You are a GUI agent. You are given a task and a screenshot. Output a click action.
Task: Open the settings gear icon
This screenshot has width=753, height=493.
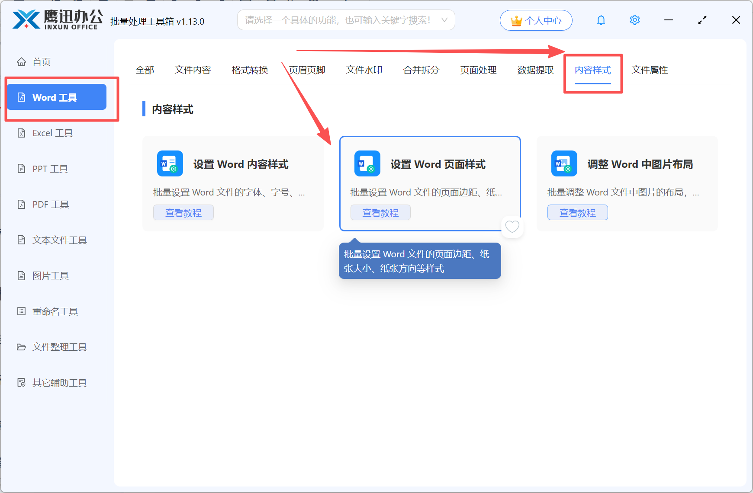coord(634,20)
